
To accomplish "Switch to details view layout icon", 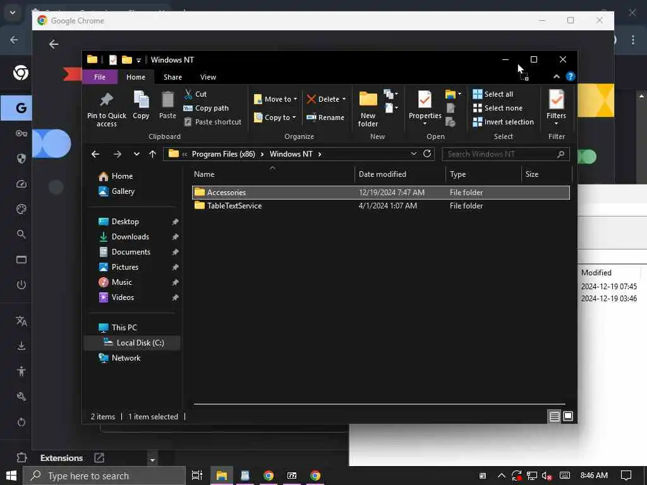I will (555, 417).
